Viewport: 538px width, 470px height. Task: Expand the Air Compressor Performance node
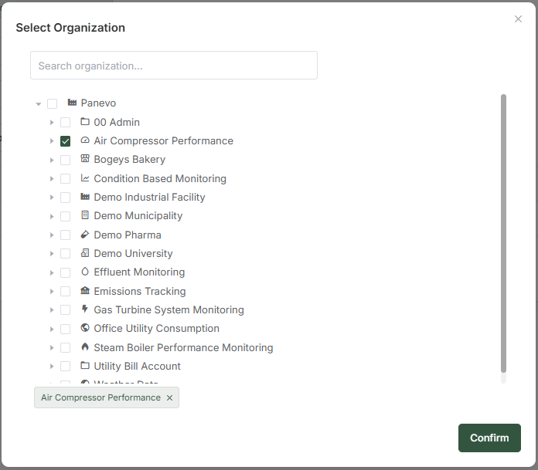click(52, 141)
